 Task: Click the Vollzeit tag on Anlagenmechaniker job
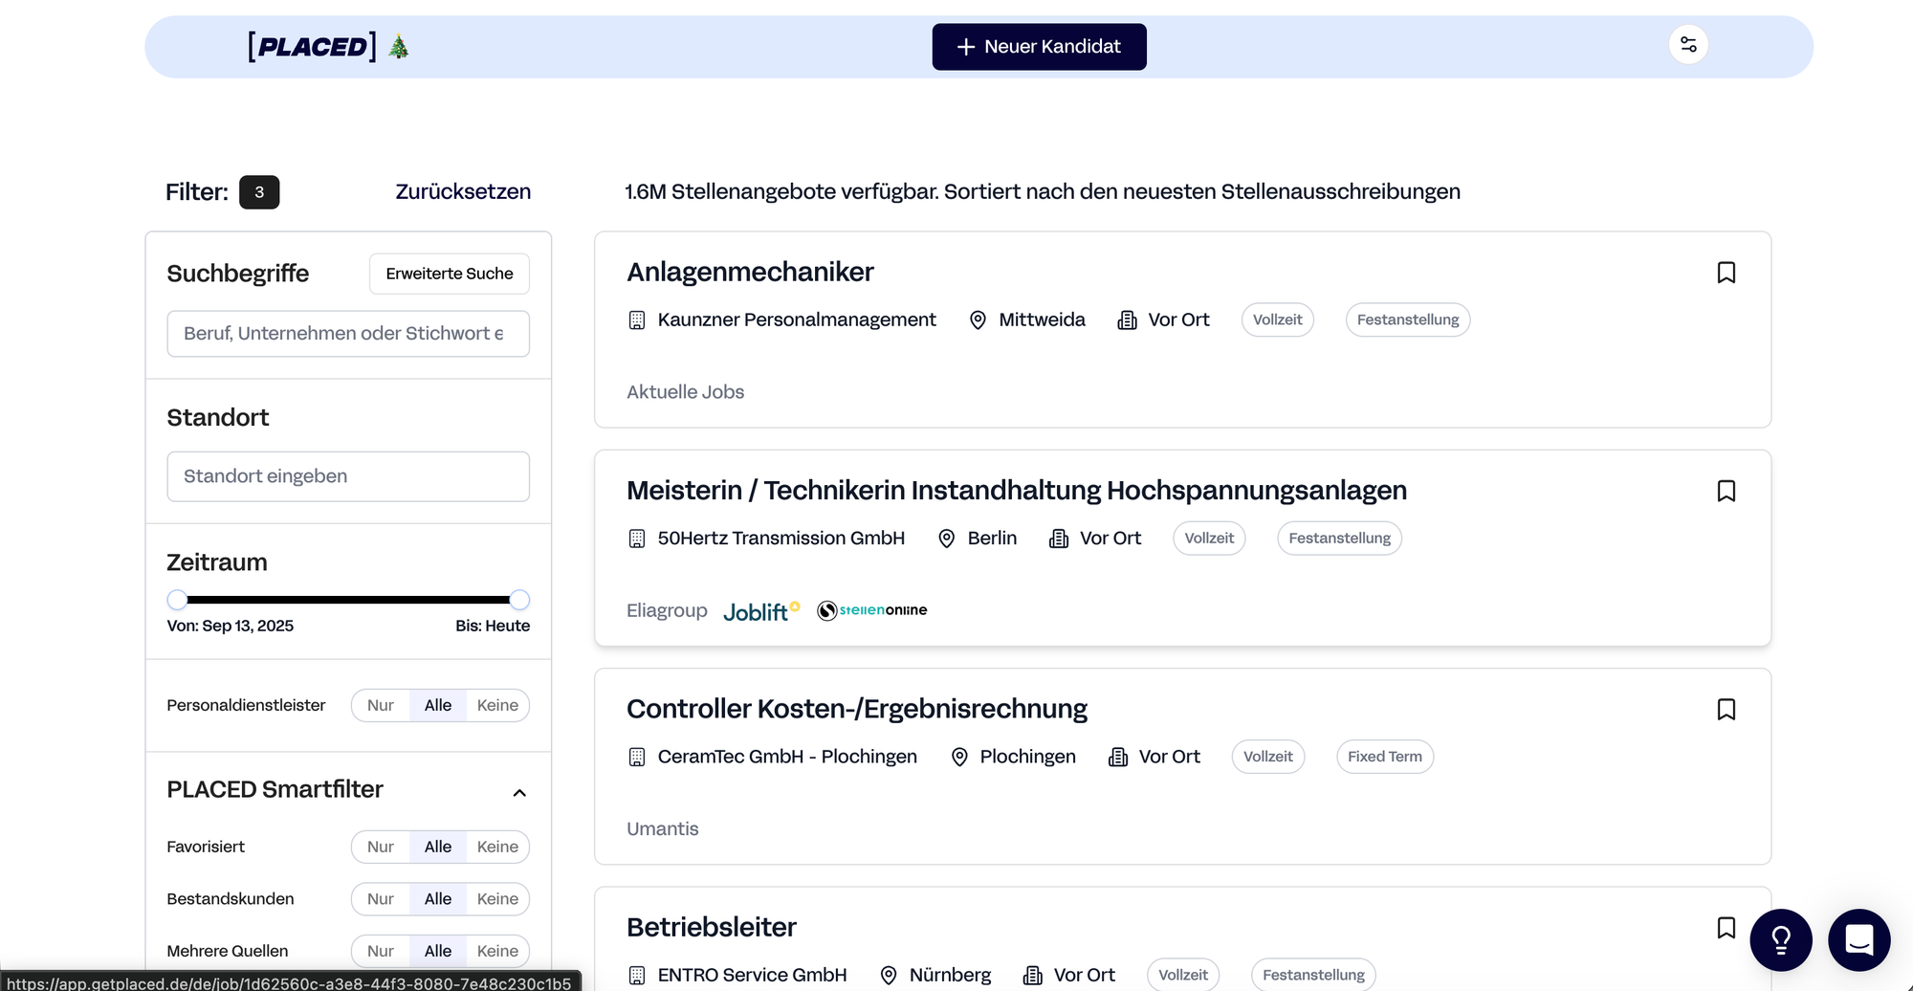pos(1278,319)
